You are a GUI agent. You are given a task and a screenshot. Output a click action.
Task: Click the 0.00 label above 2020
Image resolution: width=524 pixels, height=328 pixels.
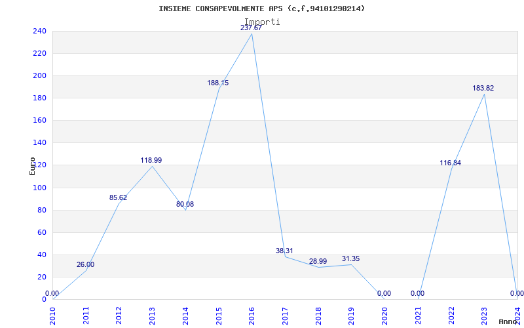pos(384,293)
